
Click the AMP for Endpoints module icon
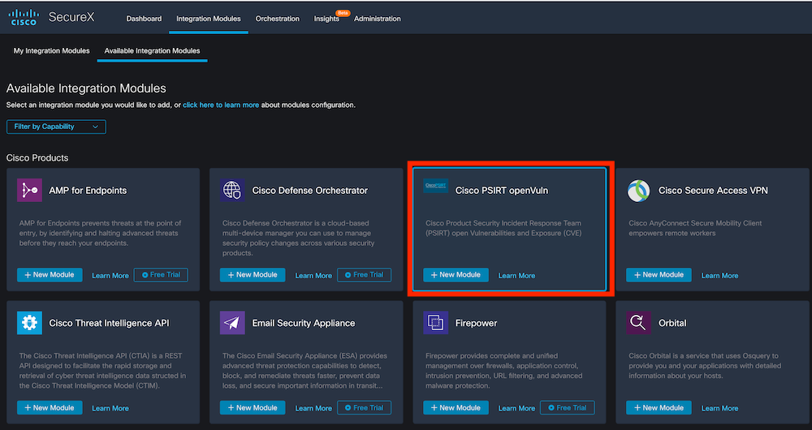[x=29, y=190]
